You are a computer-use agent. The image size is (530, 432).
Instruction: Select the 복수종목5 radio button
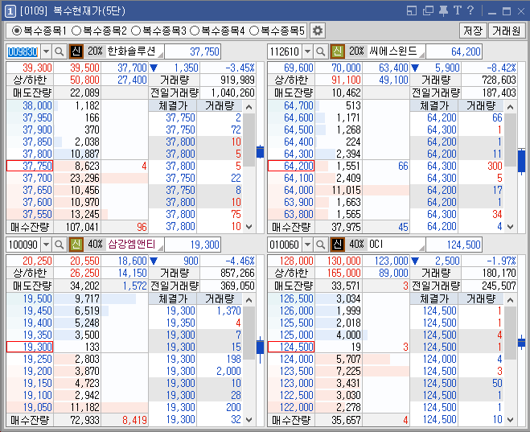(x=254, y=31)
